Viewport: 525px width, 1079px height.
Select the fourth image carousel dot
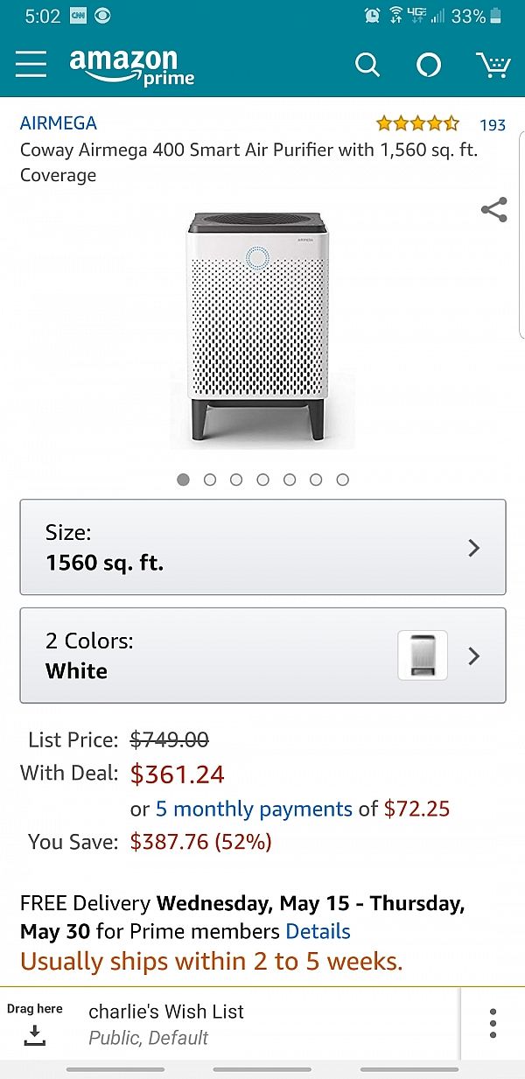[262, 480]
